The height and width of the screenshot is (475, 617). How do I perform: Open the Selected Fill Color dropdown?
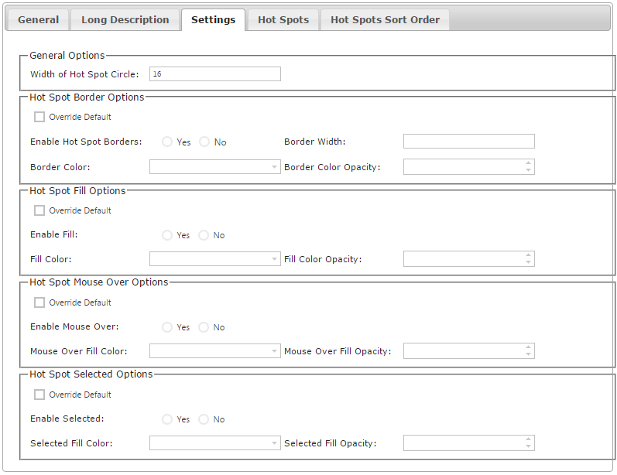pyautogui.click(x=215, y=443)
